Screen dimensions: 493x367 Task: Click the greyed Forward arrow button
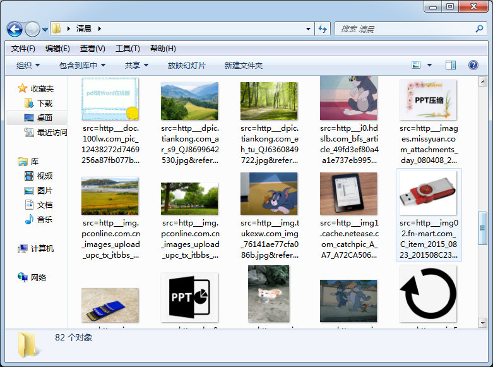click(x=32, y=29)
